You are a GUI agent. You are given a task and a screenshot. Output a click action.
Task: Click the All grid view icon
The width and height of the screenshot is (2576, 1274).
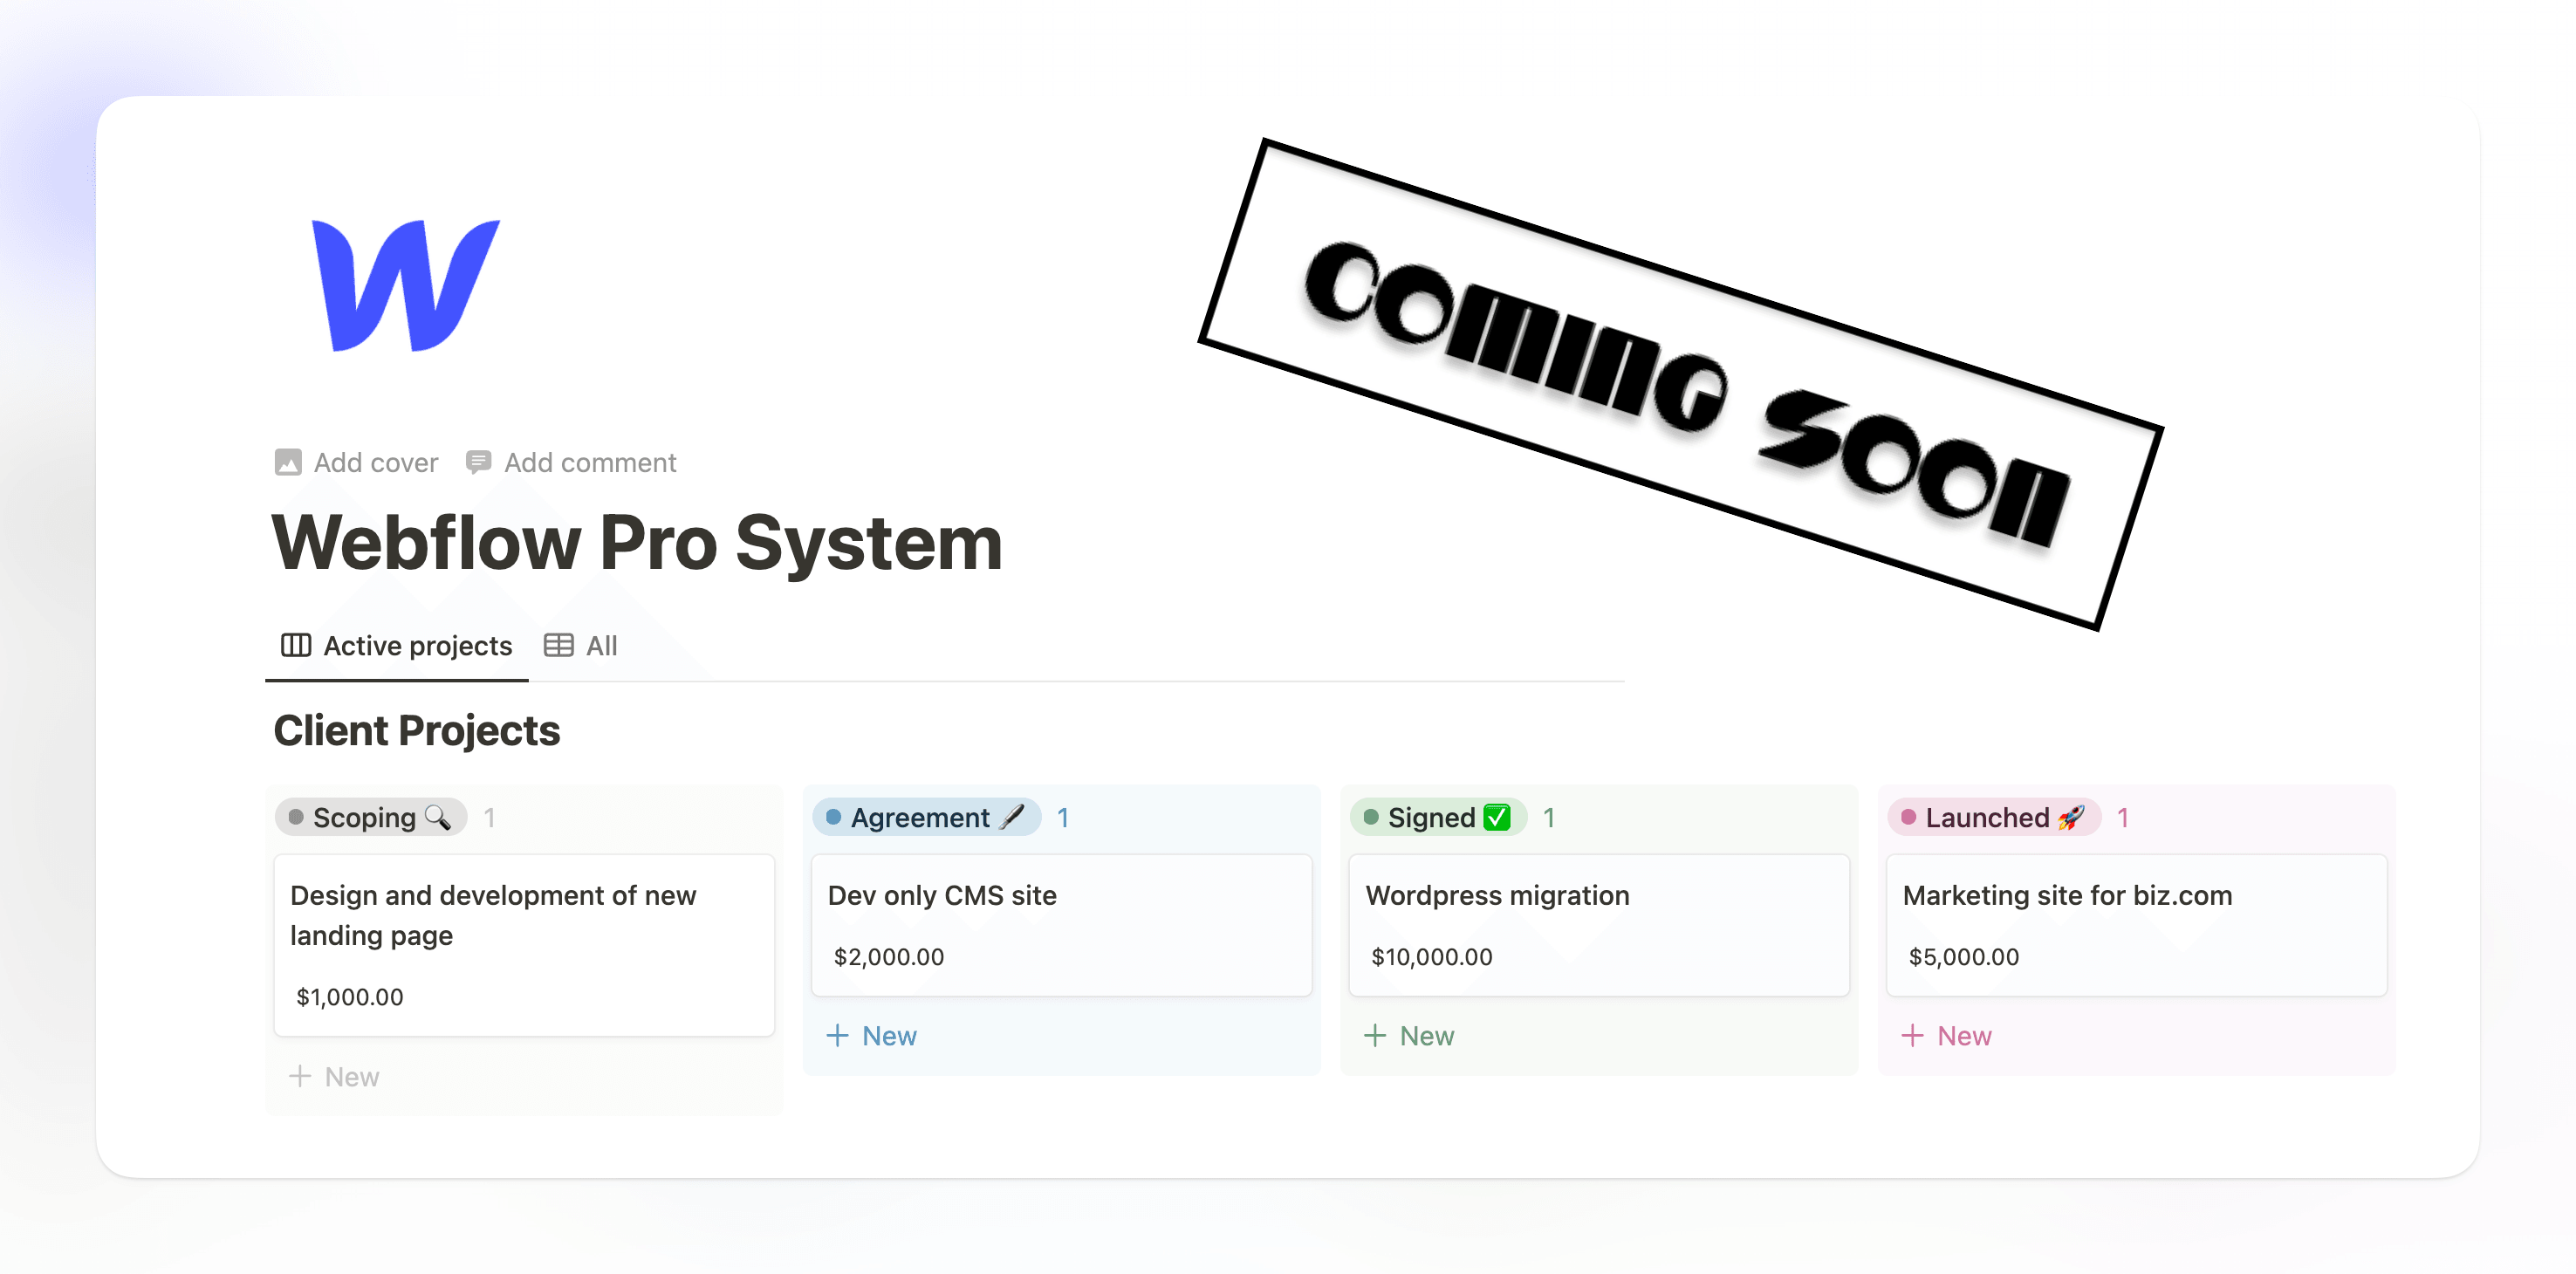pyautogui.click(x=560, y=645)
